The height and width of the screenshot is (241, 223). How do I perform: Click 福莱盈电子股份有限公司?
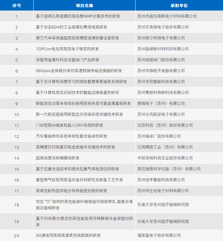[x=159, y=235]
